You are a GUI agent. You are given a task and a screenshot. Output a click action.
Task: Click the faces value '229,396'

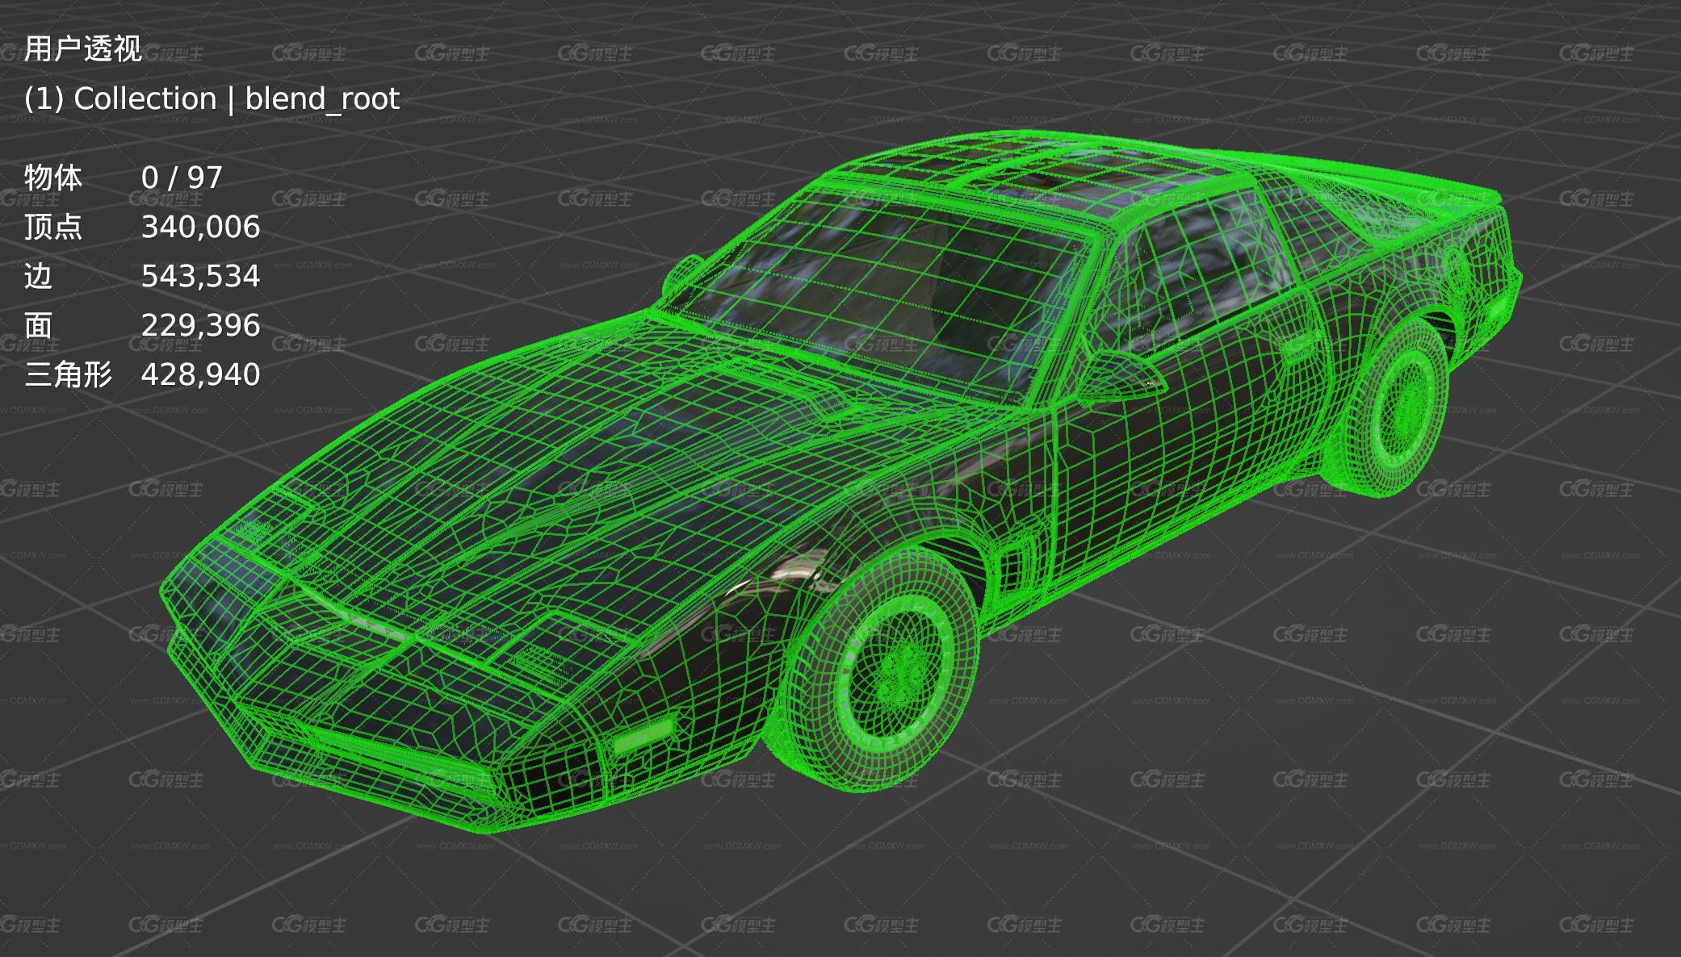pyautogui.click(x=200, y=325)
